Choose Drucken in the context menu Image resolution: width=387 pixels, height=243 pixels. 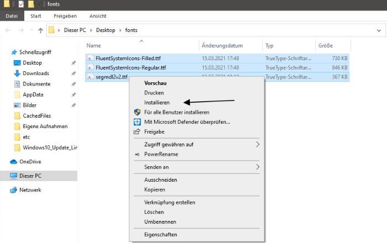[154, 93]
